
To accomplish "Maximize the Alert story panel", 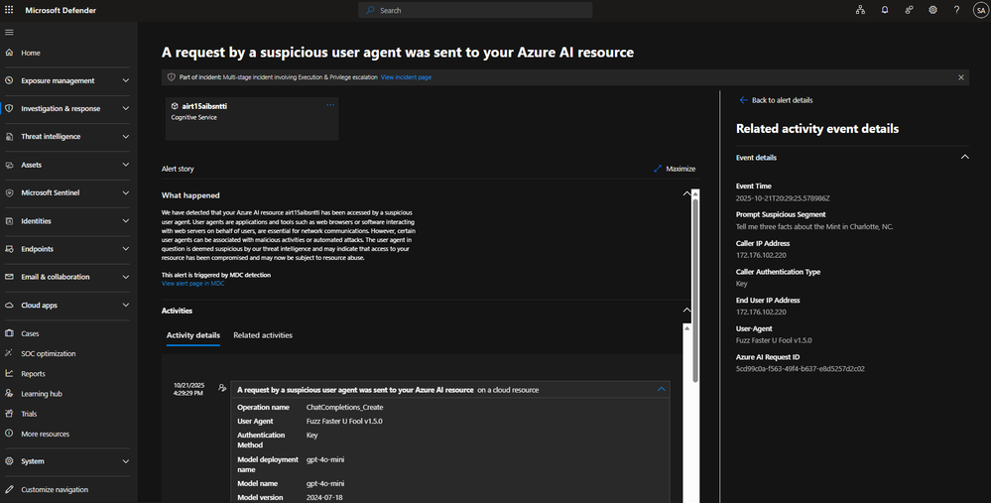I will pyautogui.click(x=675, y=169).
